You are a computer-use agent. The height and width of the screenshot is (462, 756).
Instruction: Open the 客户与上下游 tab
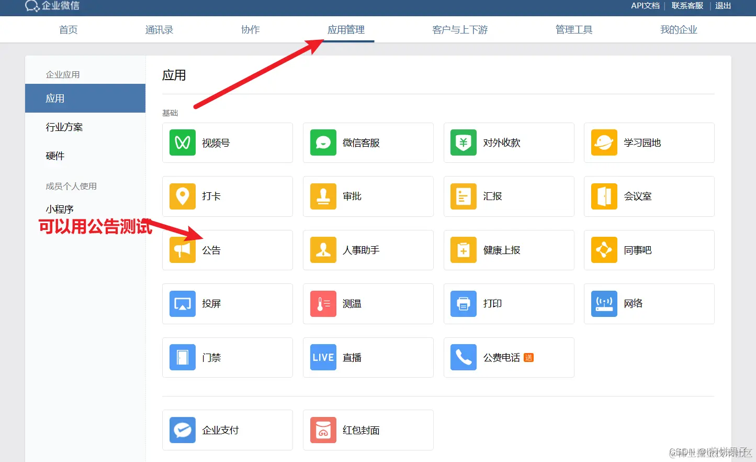[x=460, y=30]
